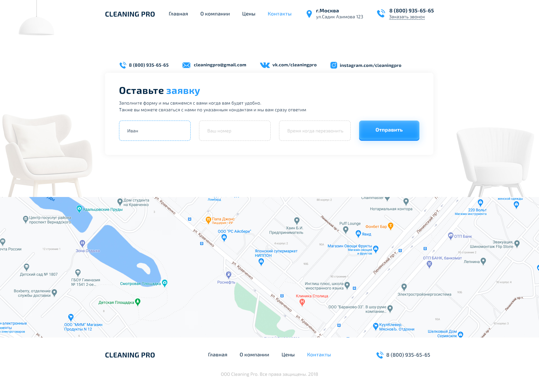Screen dimensions: 539x385
Task: Select the 220 Вольт shop marker
Action: pyautogui.click(x=480, y=203)
